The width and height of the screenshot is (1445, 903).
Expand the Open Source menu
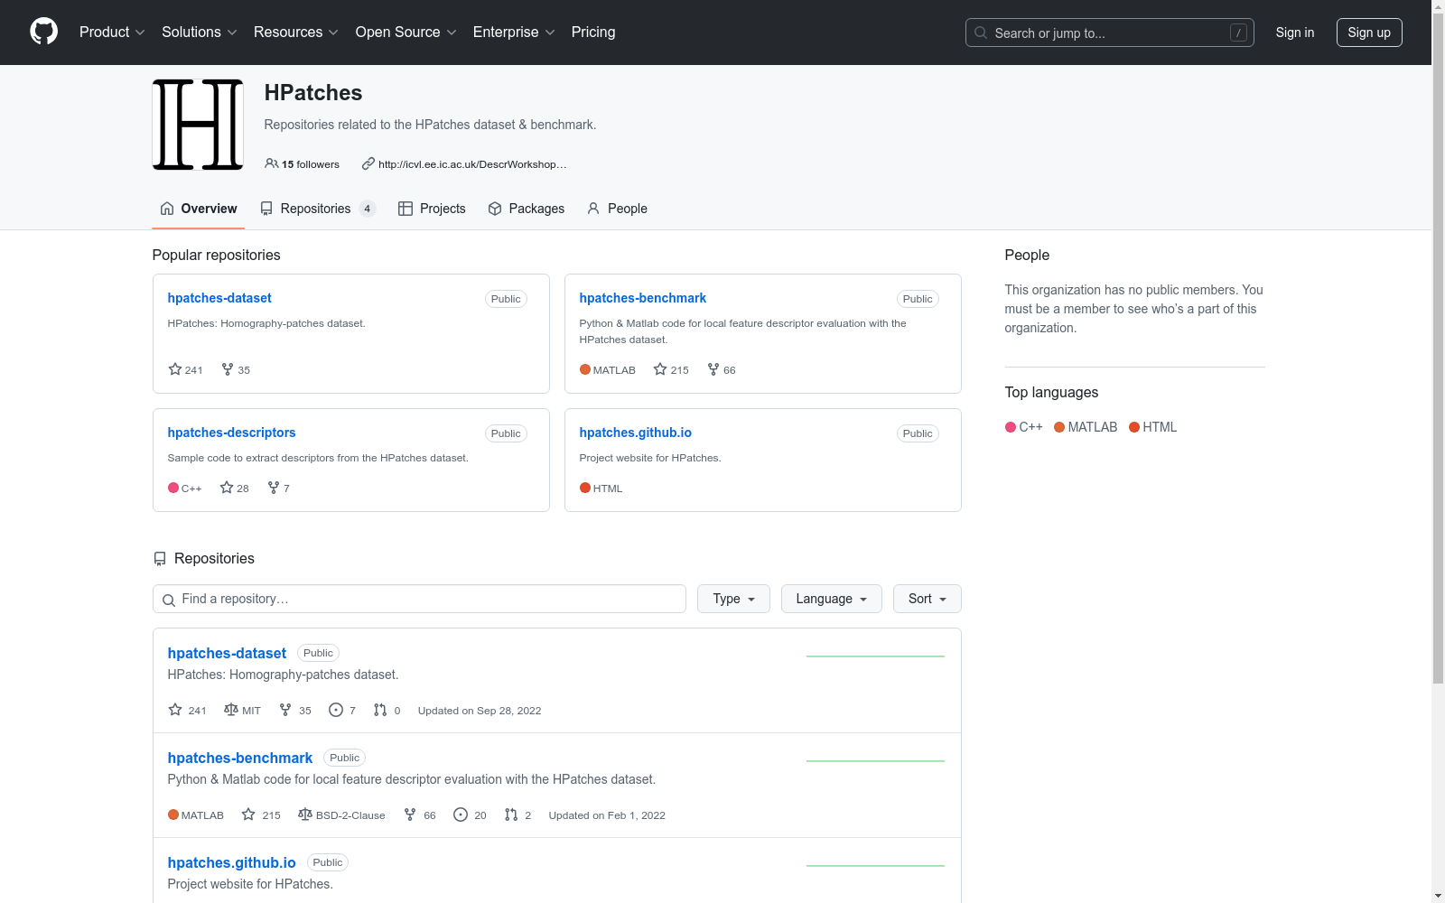(x=406, y=32)
